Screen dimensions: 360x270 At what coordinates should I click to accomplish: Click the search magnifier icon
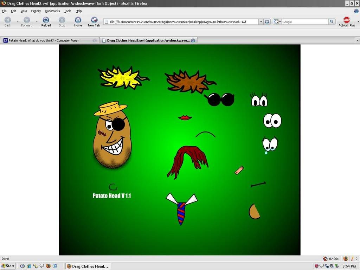coord(332,22)
